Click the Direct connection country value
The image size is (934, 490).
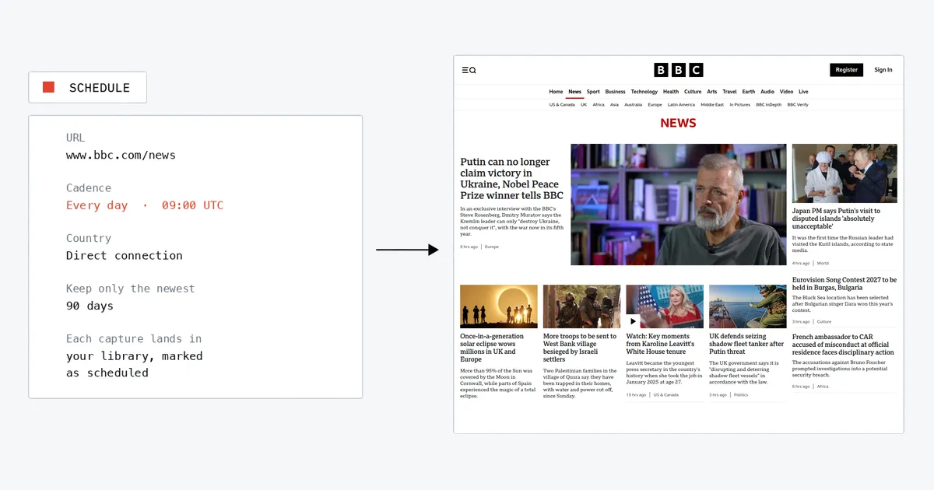click(x=125, y=255)
